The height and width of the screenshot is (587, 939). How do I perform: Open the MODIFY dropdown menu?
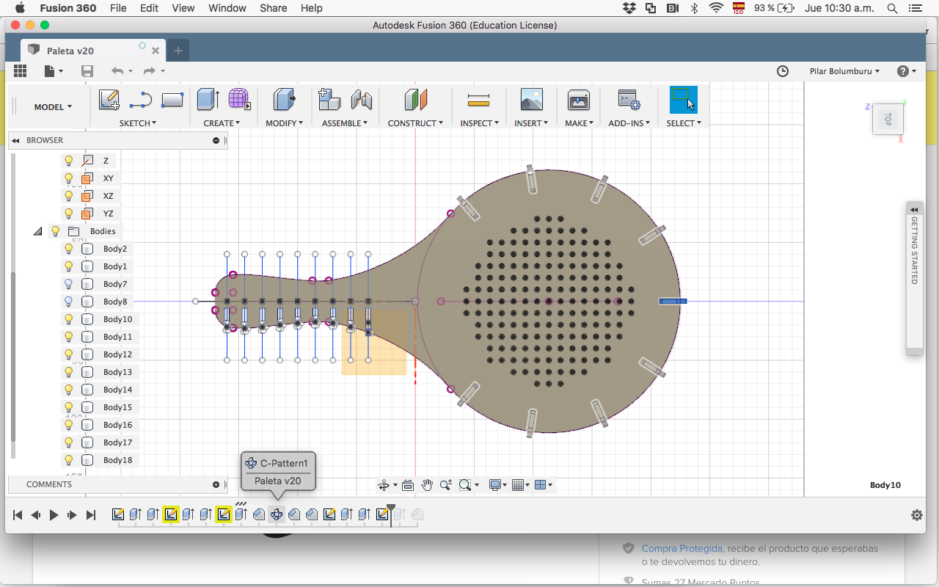(x=284, y=123)
